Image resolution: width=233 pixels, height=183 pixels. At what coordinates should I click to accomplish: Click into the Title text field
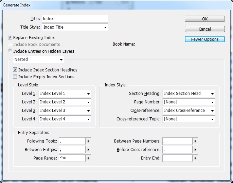point(75,19)
